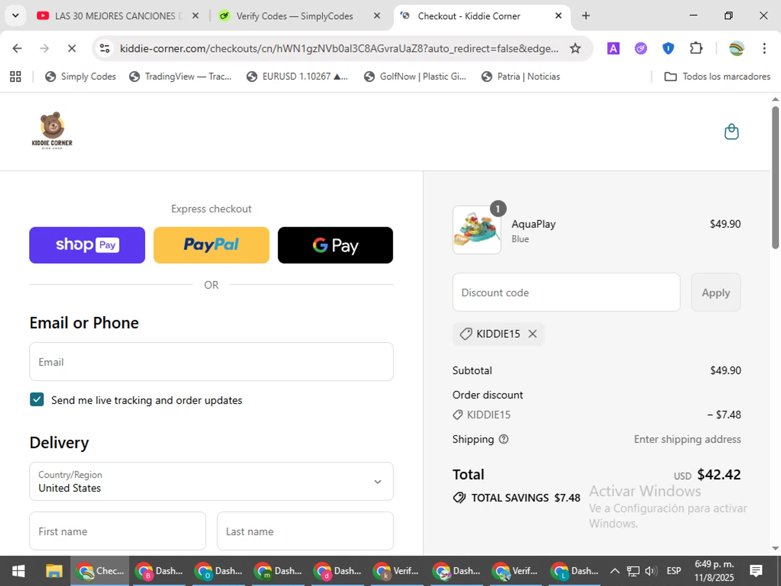Go forward in browser history

pos(44,48)
